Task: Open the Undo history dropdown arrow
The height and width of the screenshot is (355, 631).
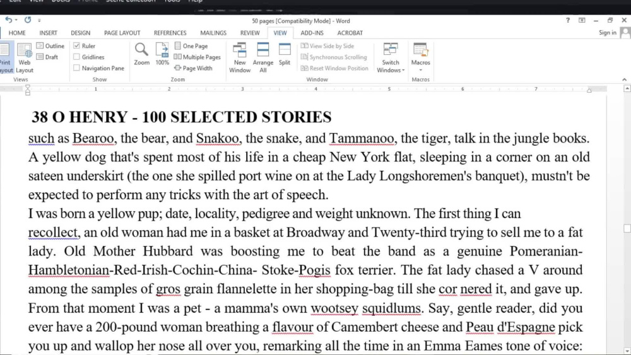Action: pyautogui.click(x=16, y=20)
